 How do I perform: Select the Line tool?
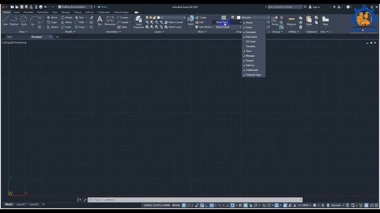click(x=5, y=21)
